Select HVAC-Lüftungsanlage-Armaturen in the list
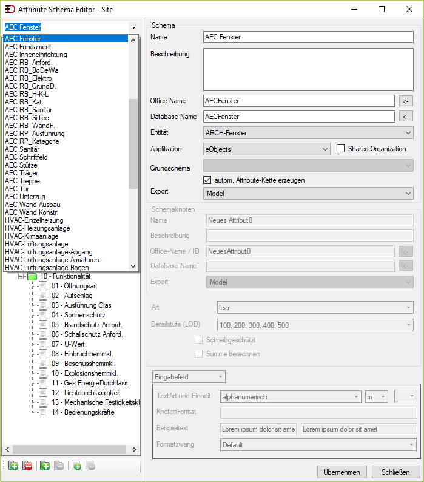The width and height of the screenshot is (424, 482). (x=66, y=260)
